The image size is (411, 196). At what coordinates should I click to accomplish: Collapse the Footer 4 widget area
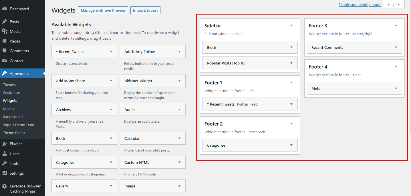click(396, 67)
